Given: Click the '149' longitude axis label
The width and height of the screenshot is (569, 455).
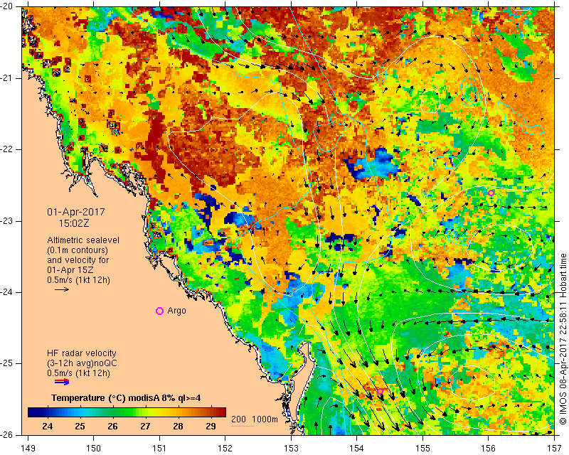Looking at the screenshot, I should point(28,449).
